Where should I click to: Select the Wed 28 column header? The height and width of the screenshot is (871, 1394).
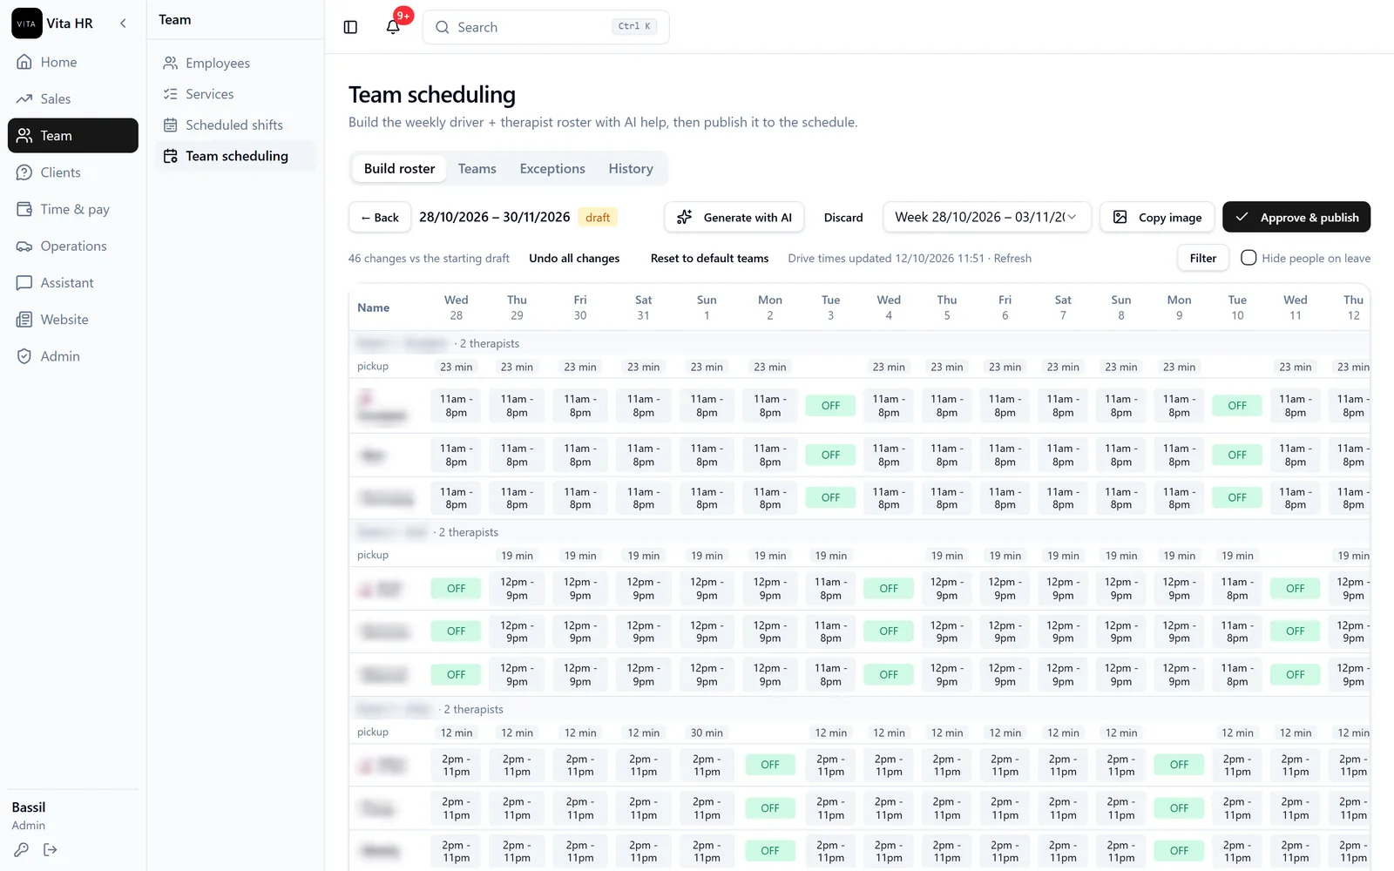click(457, 307)
